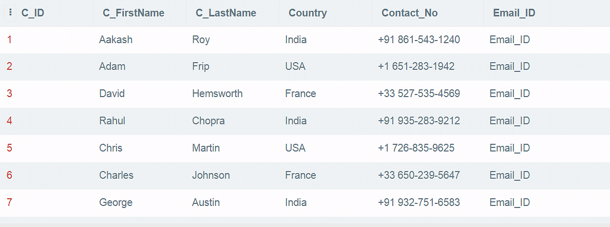Viewport: 610px width, 227px height.
Task: Click the Hemsworth last name cell
Action: (x=217, y=94)
